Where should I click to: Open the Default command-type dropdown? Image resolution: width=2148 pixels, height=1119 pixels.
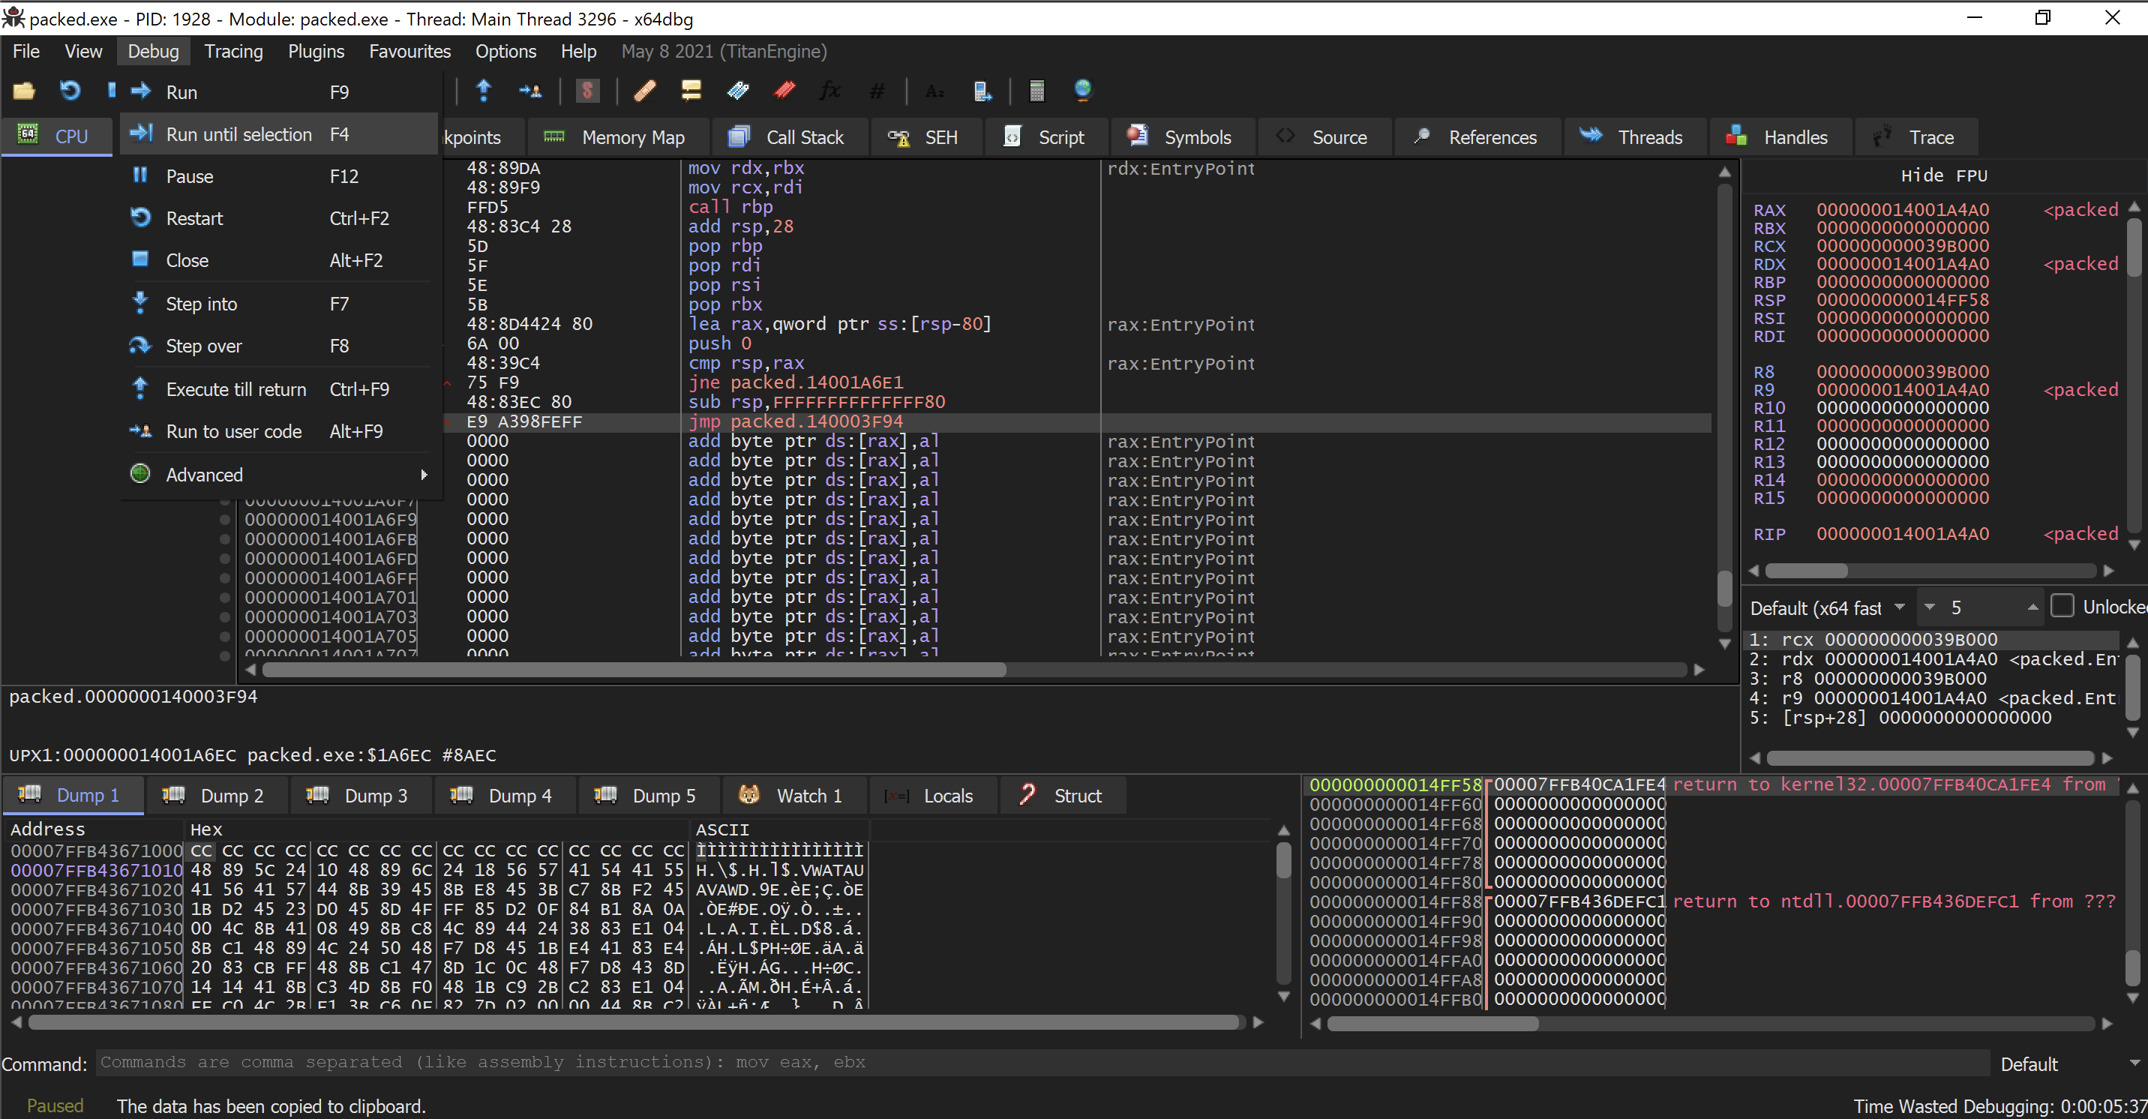[2068, 1064]
